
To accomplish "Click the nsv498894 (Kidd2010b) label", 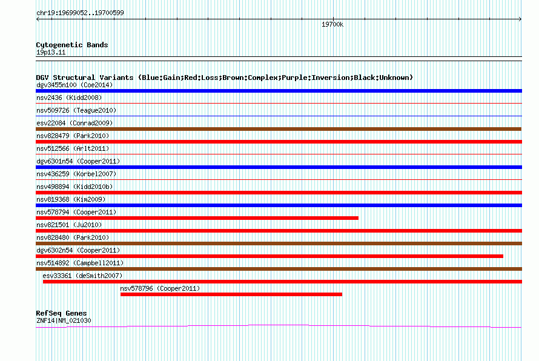I will tap(74, 187).
